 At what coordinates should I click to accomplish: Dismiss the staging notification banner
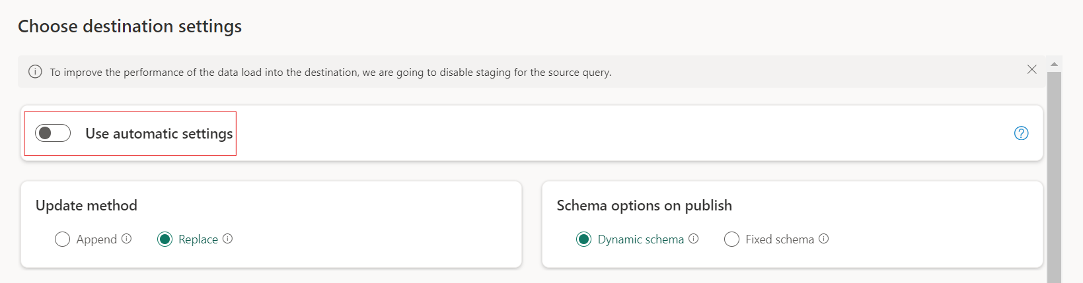click(x=1031, y=69)
